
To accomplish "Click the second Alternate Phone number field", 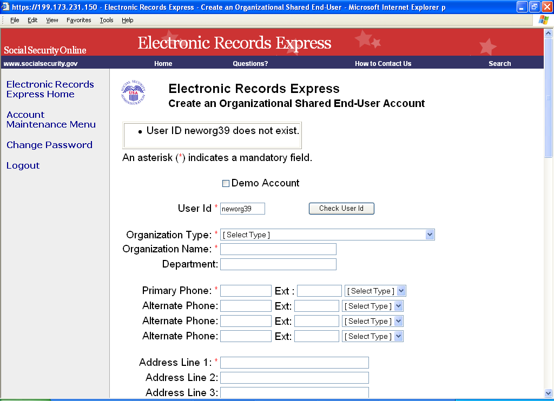I will point(246,321).
